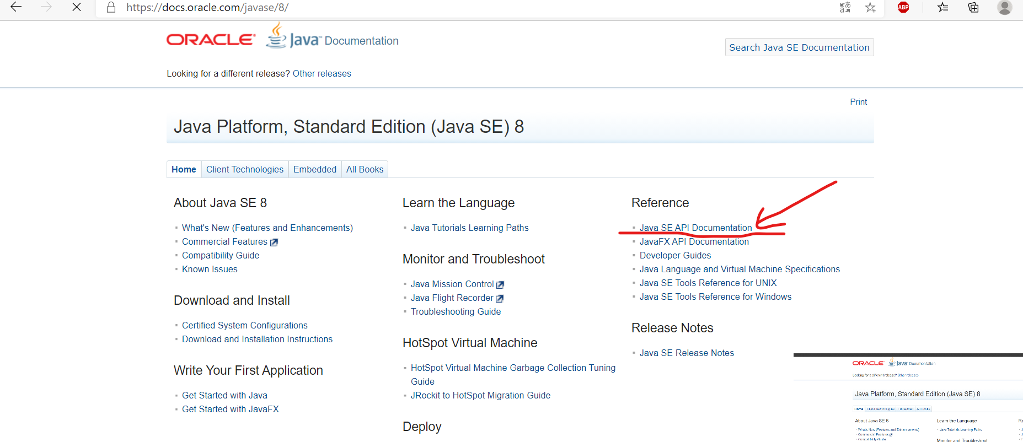Add this page to favorites with star
The height and width of the screenshot is (442, 1023).
click(870, 7)
